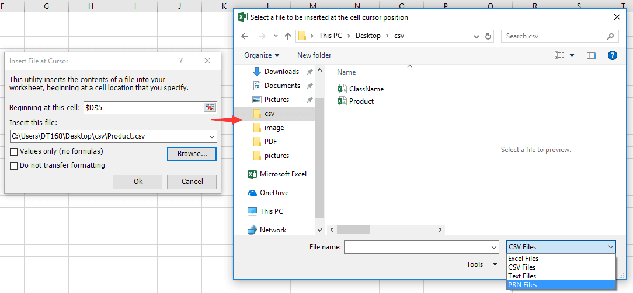Select column H header in worksheet
This screenshot has height=293, width=633.
click(x=91, y=6)
